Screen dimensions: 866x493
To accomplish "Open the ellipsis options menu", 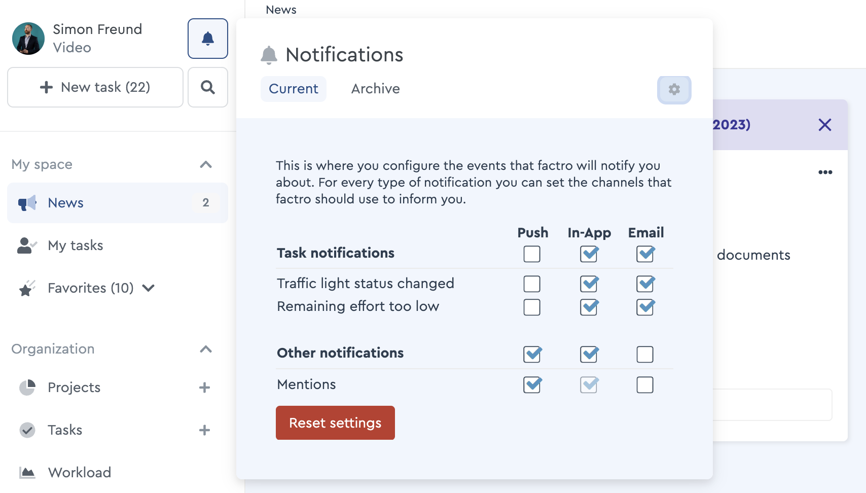I will (x=825, y=172).
